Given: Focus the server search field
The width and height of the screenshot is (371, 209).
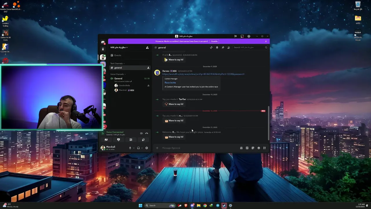Looking at the screenshot, I should pyautogui.click(x=250, y=47).
